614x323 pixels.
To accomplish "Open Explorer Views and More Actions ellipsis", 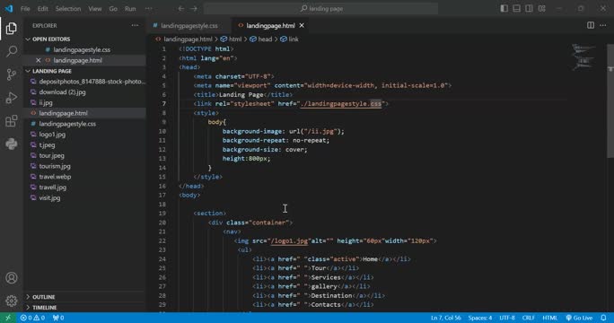I will point(135,25).
